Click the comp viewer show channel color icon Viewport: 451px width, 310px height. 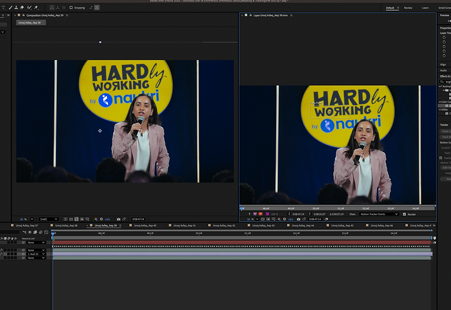tap(96, 219)
